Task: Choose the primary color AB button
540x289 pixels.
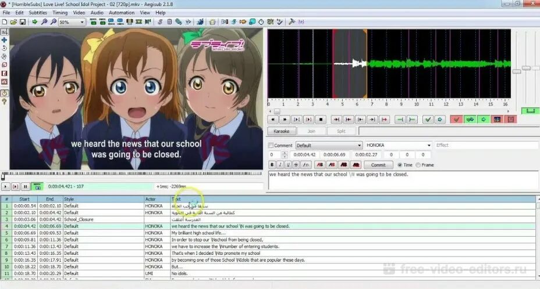Action: pos(320,165)
